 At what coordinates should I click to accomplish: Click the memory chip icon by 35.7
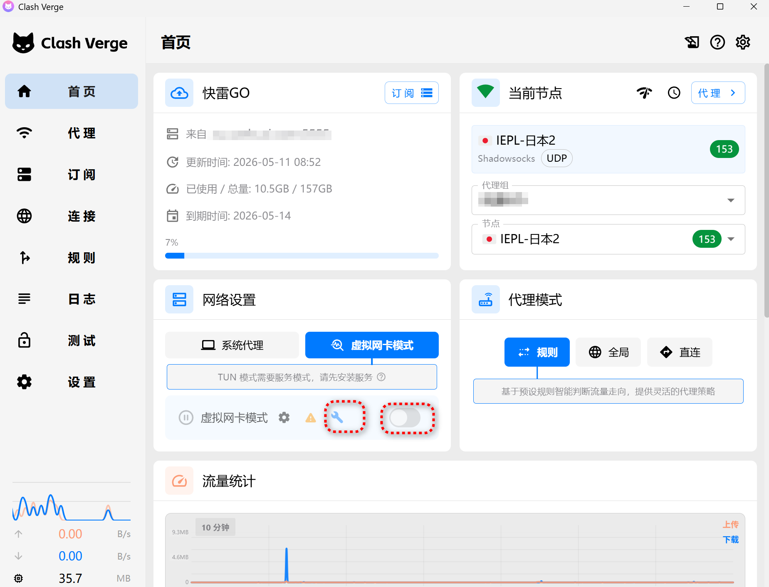(18, 578)
